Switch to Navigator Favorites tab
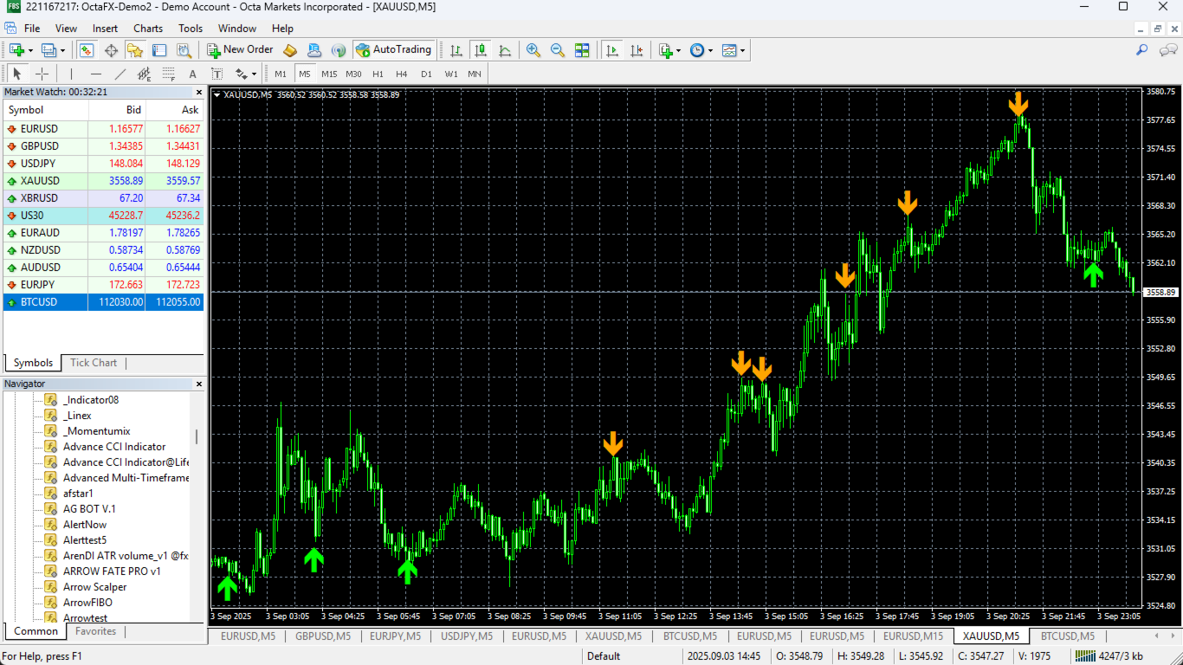The image size is (1183, 665). [x=95, y=631]
